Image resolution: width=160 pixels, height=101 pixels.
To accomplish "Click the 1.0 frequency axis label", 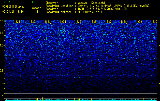I will (2, 45).
